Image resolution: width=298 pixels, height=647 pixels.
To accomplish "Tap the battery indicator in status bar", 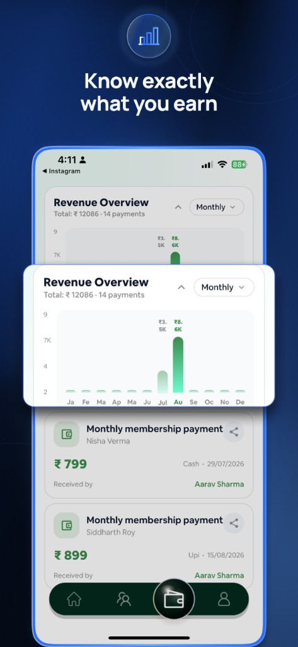I will pos(239,165).
